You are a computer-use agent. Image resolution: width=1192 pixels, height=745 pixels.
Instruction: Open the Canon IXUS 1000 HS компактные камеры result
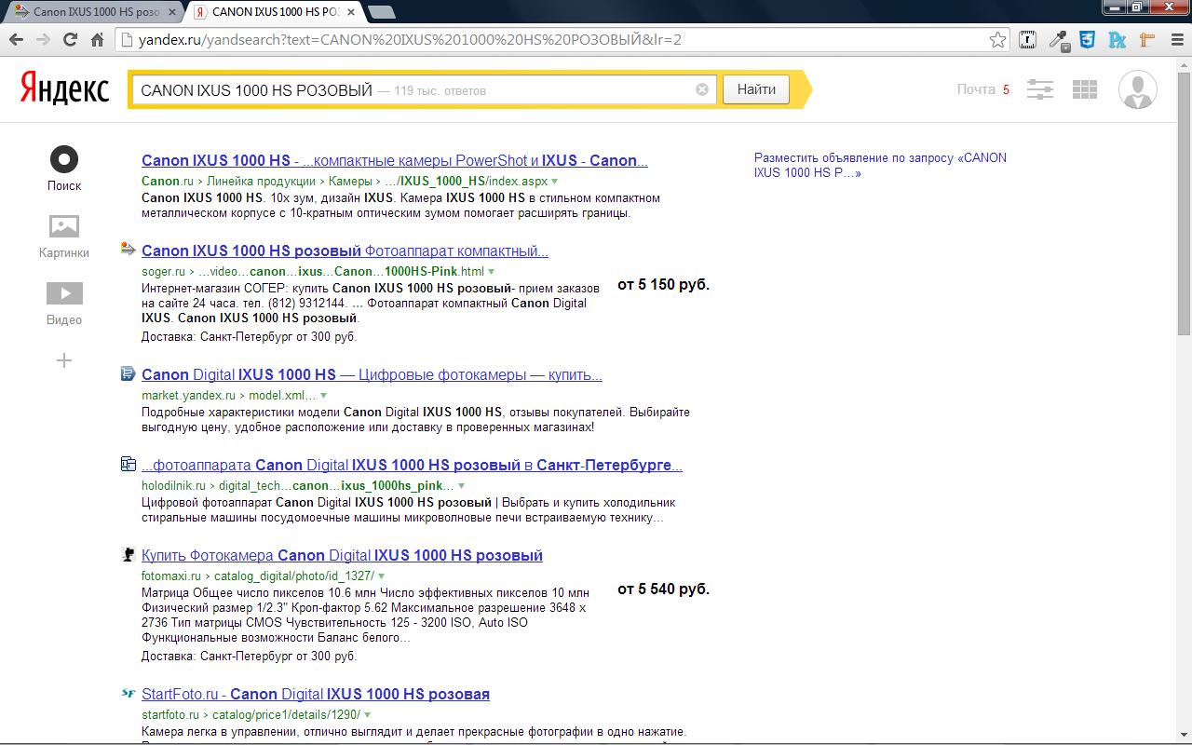[395, 160]
